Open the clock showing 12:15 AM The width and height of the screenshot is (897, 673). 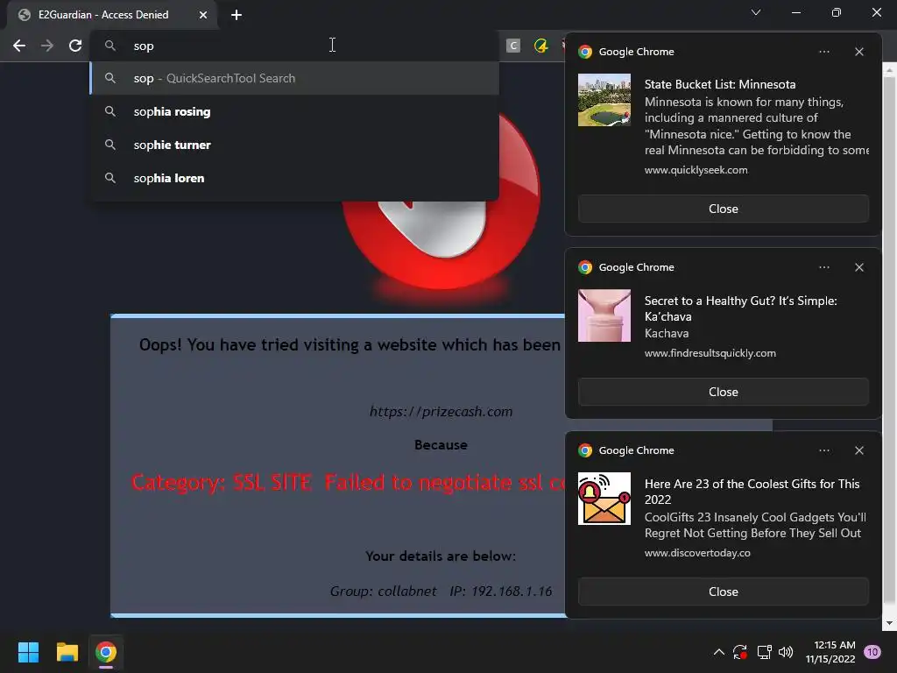[830, 652]
